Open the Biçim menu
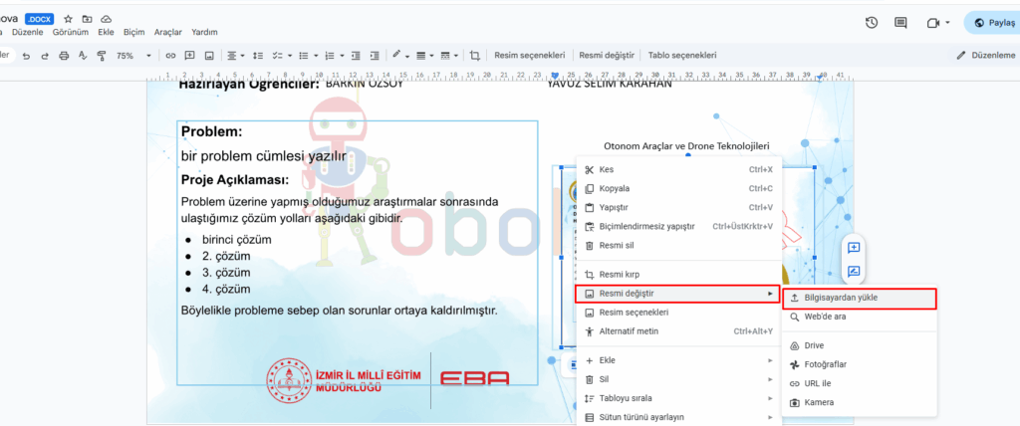Viewport: 1020px width, 426px height. click(x=134, y=32)
